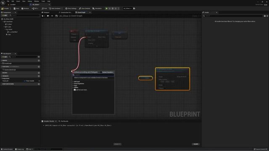Screen dimensions: 269x151
Task: Open My Blueprint view options gear
Action: (39, 57)
